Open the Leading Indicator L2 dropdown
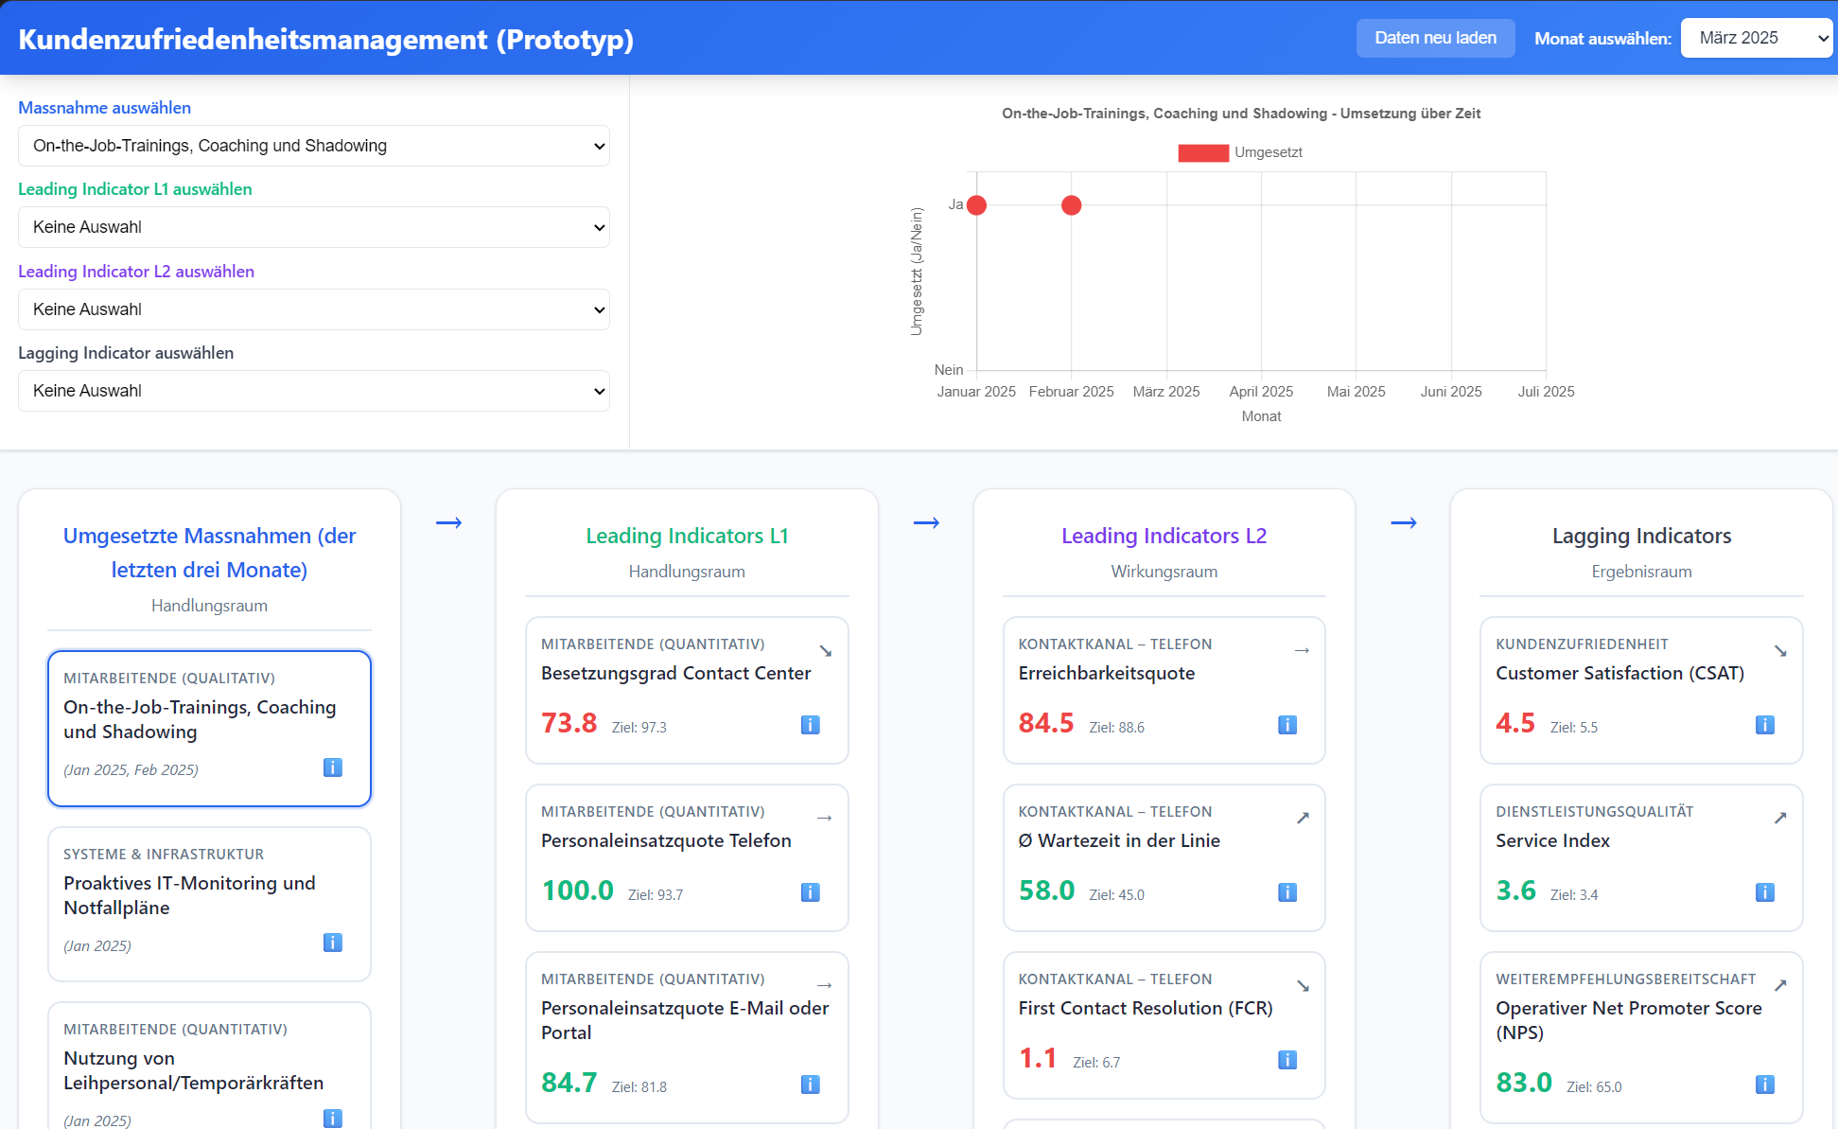Screen dimensions: 1838x1129 [x=313, y=309]
